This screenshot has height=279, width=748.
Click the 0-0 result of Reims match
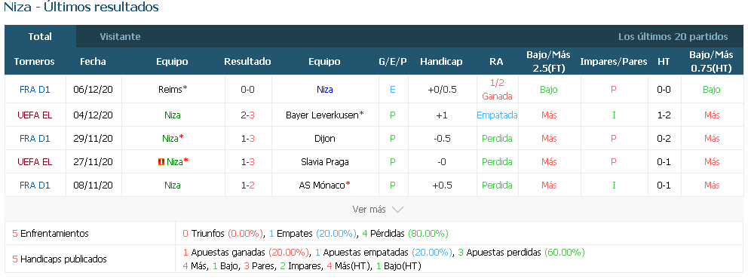click(247, 89)
